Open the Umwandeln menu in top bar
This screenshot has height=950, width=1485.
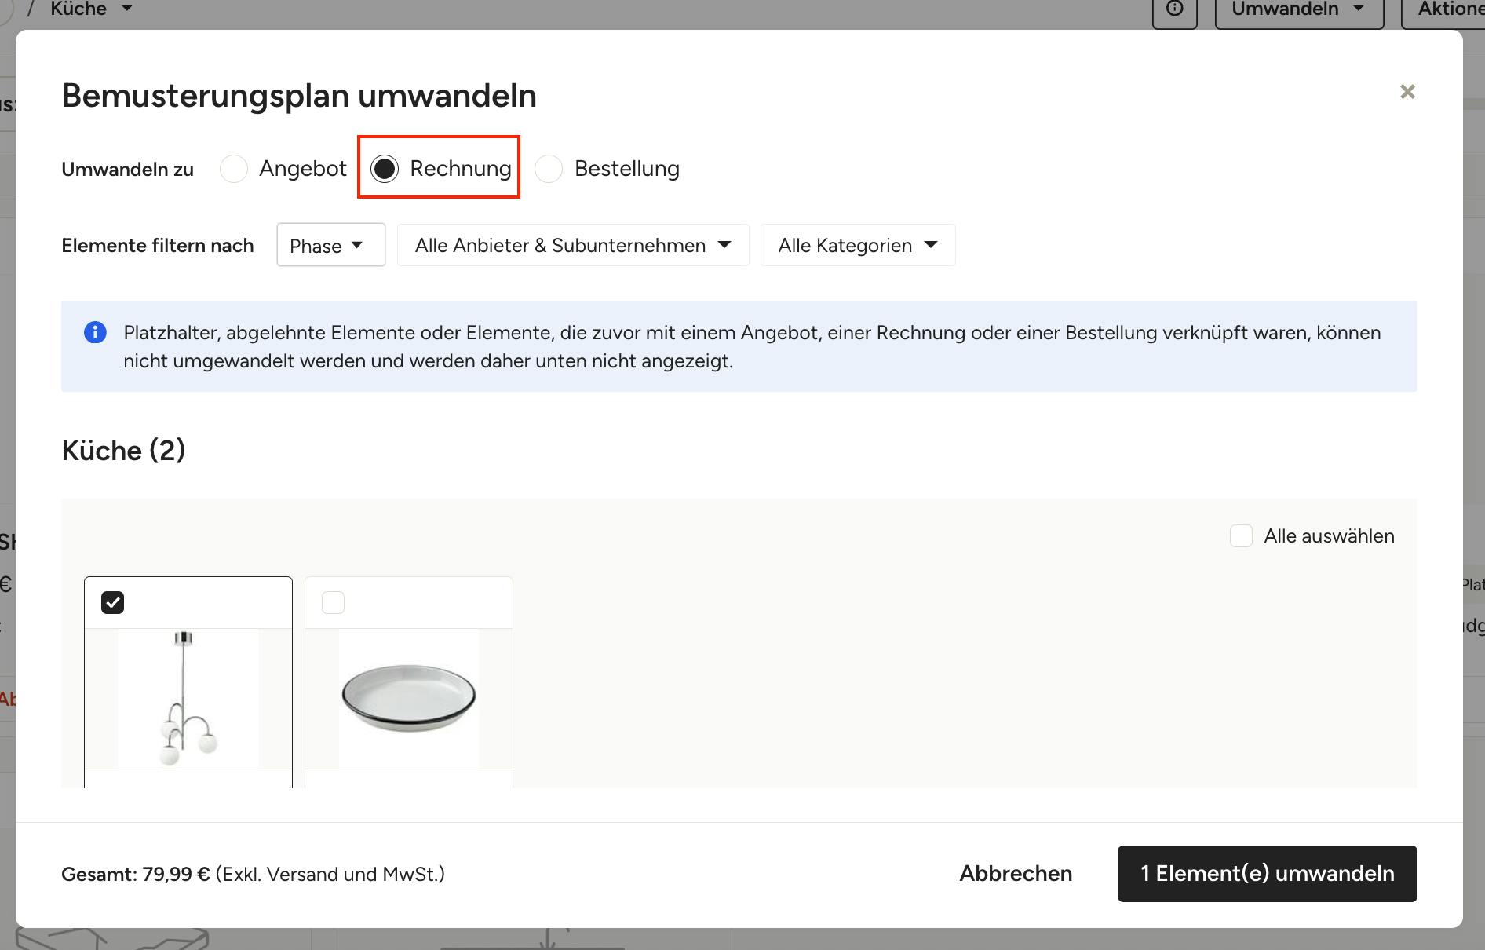(x=1299, y=10)
